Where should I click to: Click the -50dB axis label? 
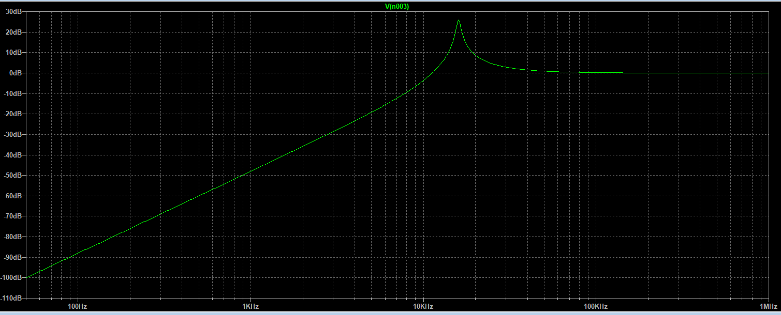pyautogui.click(x=12, y=176)
